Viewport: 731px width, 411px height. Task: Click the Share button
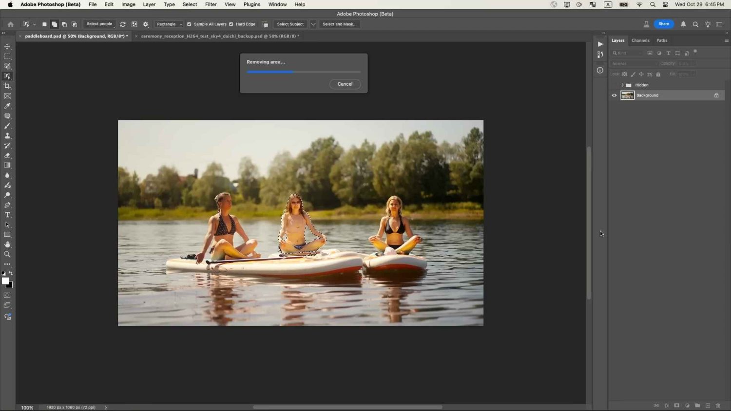663,24
